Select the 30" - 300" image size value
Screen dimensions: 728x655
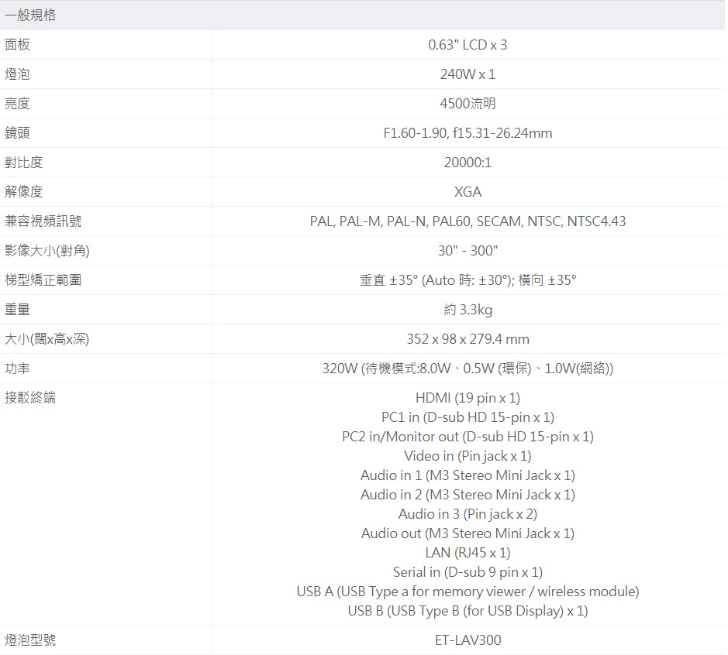coord(468,251)
